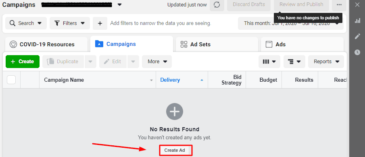Open the three-dots more options menu
The height and width of the screenshot is (157, 365).
[339, 5]
